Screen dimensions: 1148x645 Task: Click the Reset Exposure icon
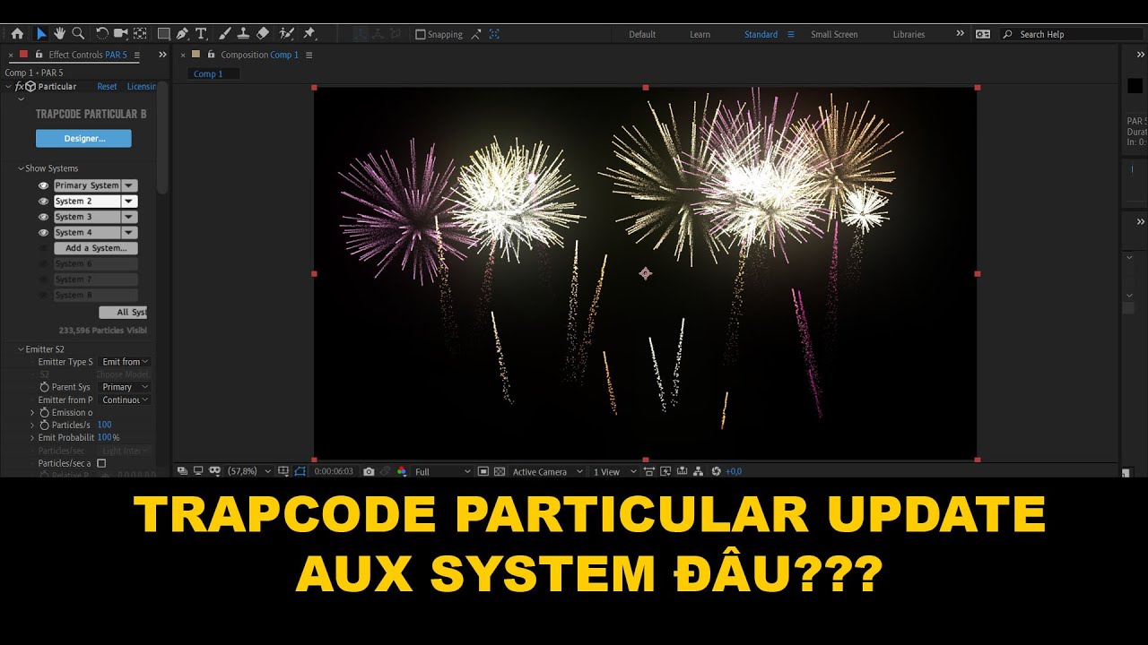(716, 471)
